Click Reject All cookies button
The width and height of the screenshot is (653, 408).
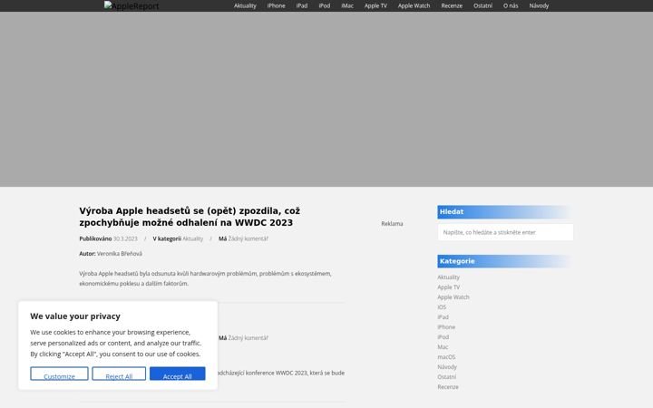(119, 374)
